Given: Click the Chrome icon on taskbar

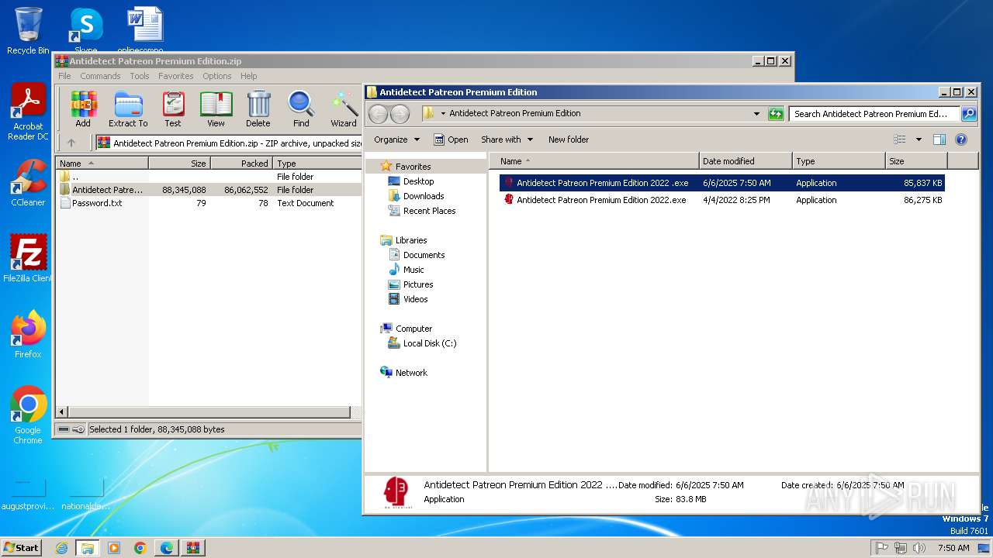Looking at the screenshot, I should [140, 548].
